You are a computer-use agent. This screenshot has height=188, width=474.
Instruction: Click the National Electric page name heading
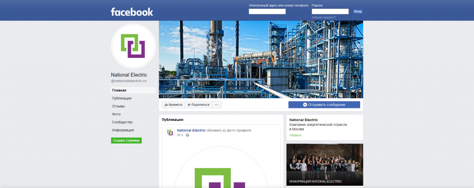pos(129,75)
